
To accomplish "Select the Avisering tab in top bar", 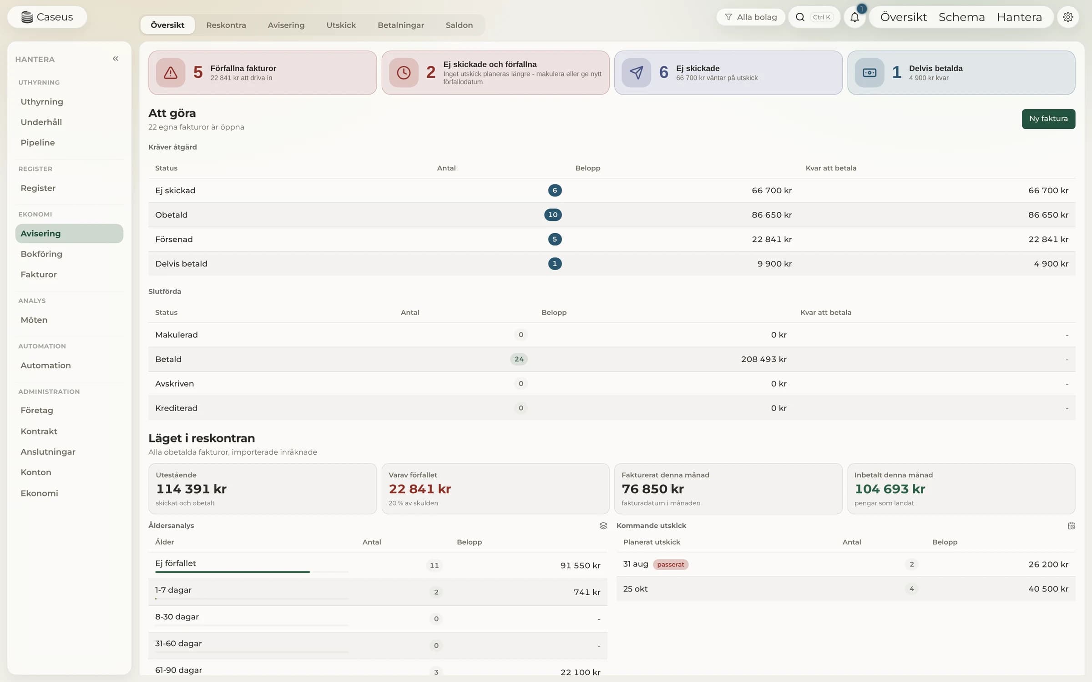I will (286, 25).
